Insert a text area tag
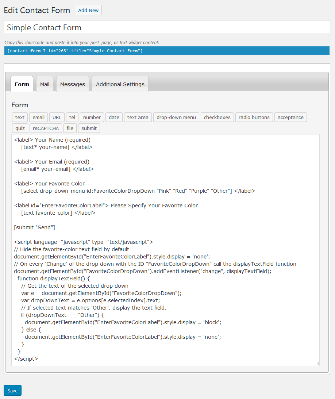 (x=138, y=117)
